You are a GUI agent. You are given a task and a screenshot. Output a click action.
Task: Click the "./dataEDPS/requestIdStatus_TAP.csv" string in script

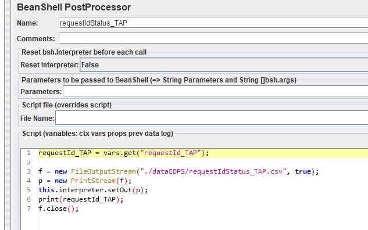[x=213, y=171]
